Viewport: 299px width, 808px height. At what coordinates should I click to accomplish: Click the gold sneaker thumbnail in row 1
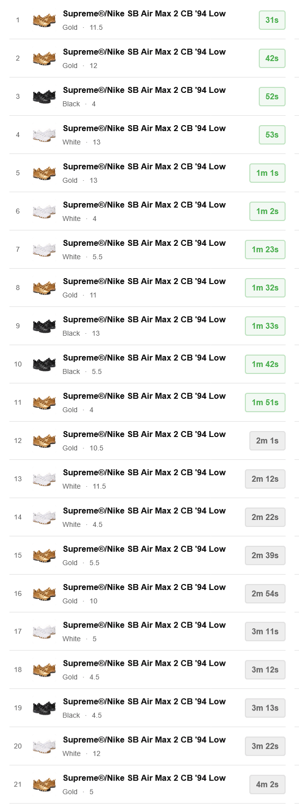point(44,20)
